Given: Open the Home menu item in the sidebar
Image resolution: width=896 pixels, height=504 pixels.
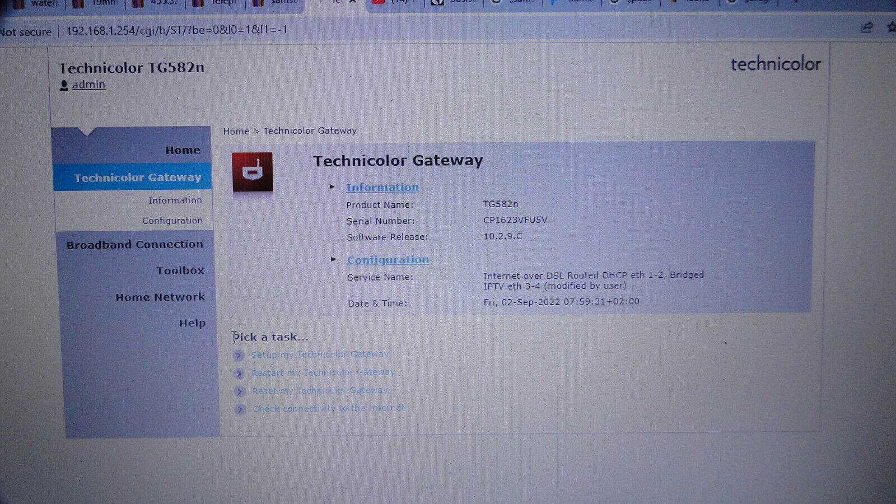Looking at the screenshot, I should (x=183, y=150).
